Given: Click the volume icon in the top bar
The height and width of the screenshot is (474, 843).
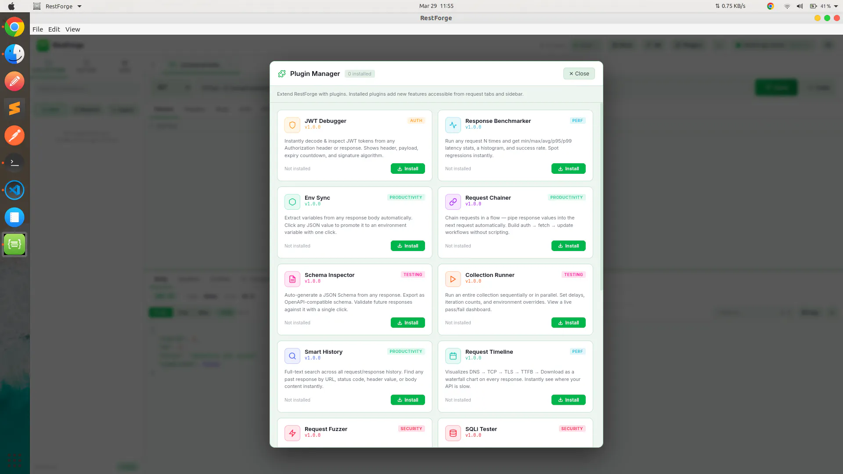Looking at the screenshot, I should pyautogui.click(x=800, y=6).
